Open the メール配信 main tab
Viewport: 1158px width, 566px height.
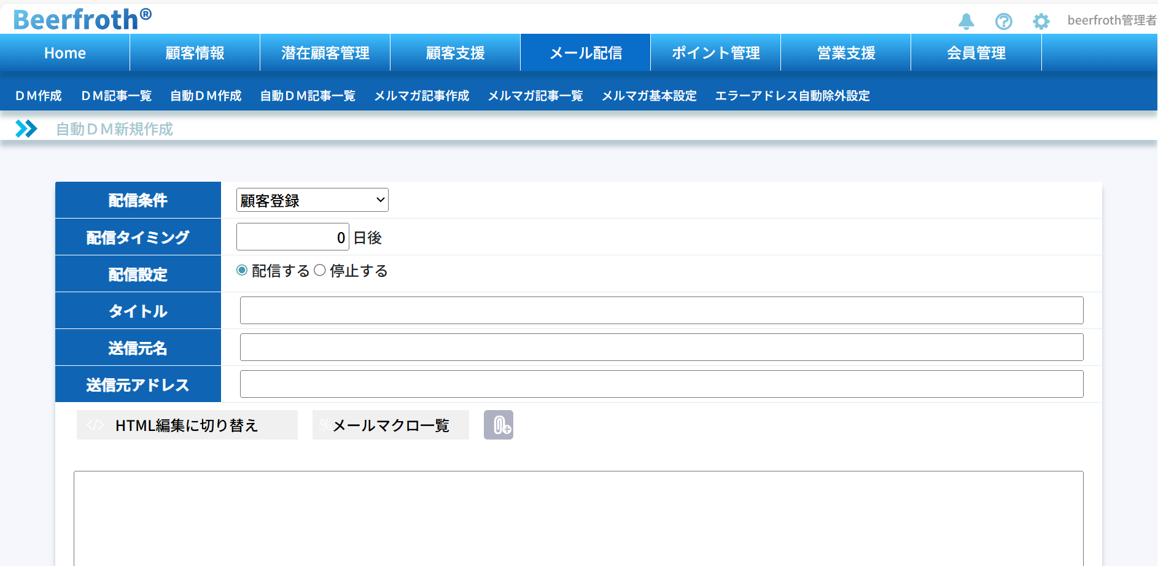point(585,53)
